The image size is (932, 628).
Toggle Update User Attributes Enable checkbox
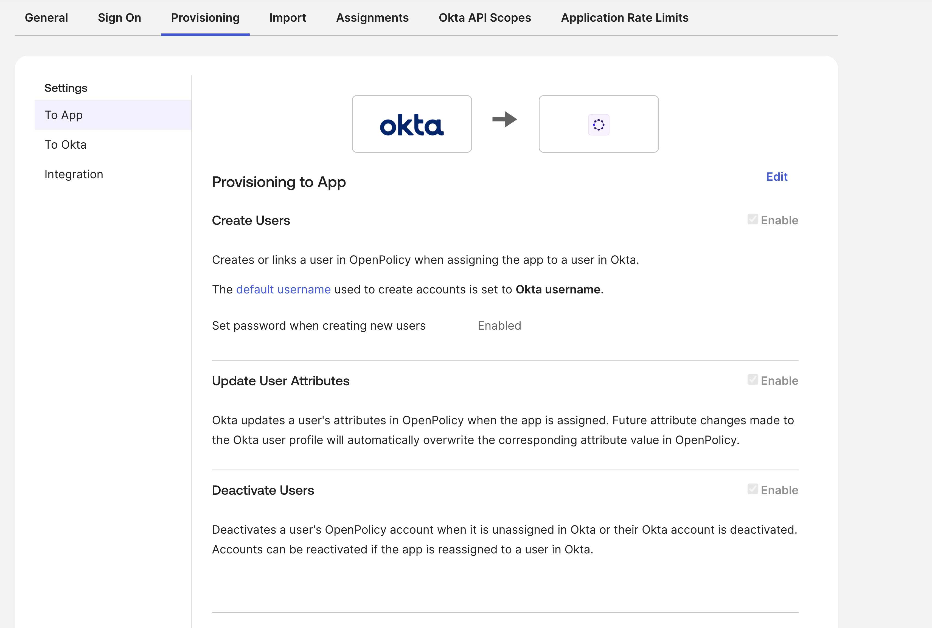[752, 380]
